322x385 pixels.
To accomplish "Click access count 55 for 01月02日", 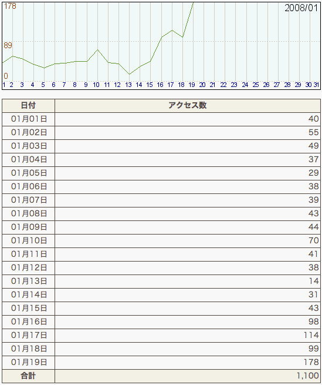I will pos(313,133).
